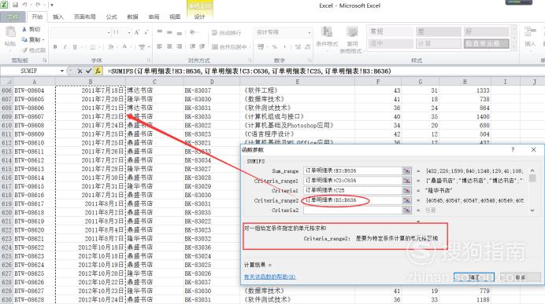Click the decrease indent icon

tap(192, 46)
